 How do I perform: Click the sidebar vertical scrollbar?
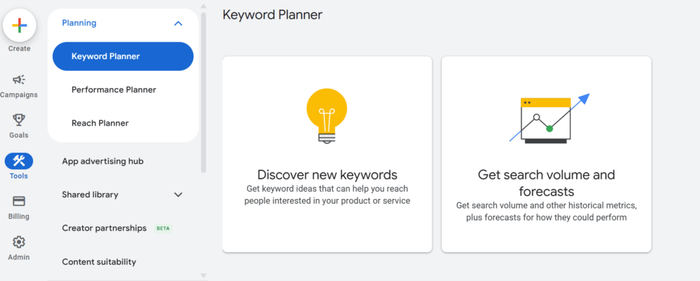point(203,89)
